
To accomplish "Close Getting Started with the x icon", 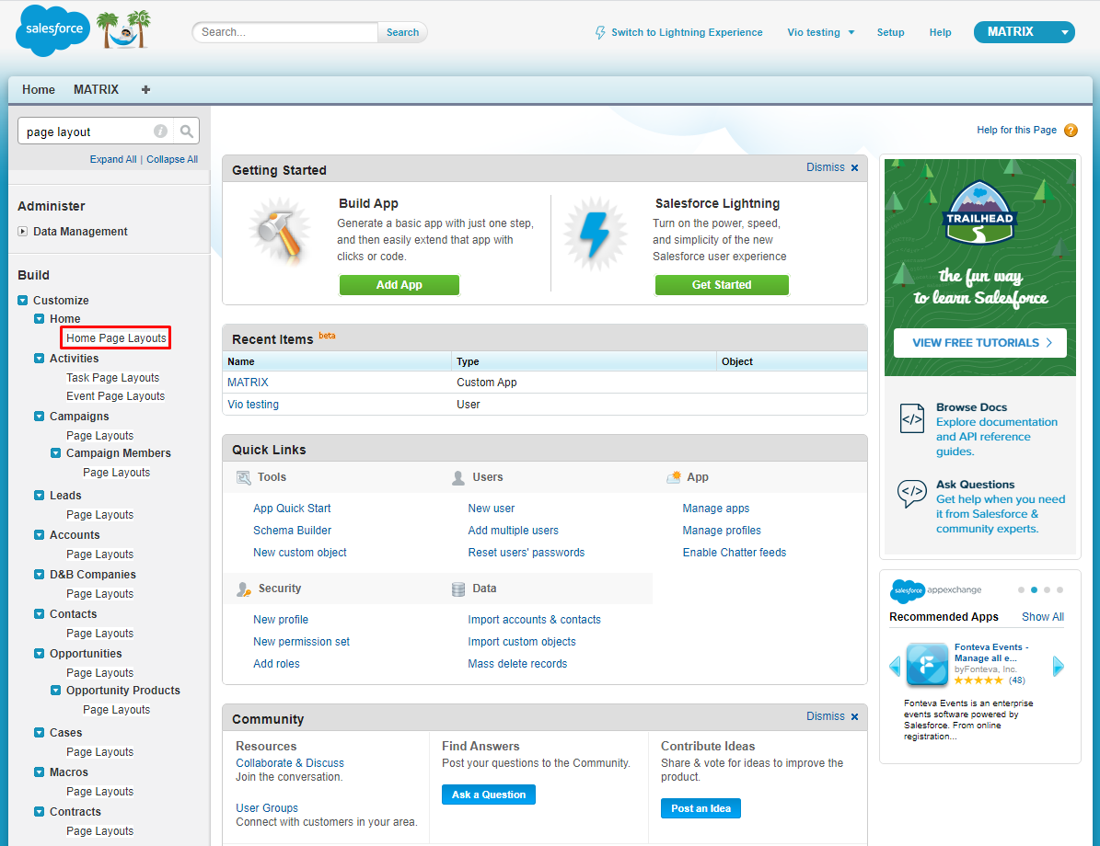I will coord(854,168).
